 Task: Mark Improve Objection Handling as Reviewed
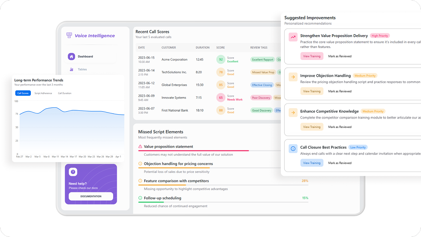click(x=340, y=91)
